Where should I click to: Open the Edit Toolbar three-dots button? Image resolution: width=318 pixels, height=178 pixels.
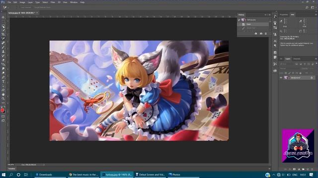coord(3,103)
